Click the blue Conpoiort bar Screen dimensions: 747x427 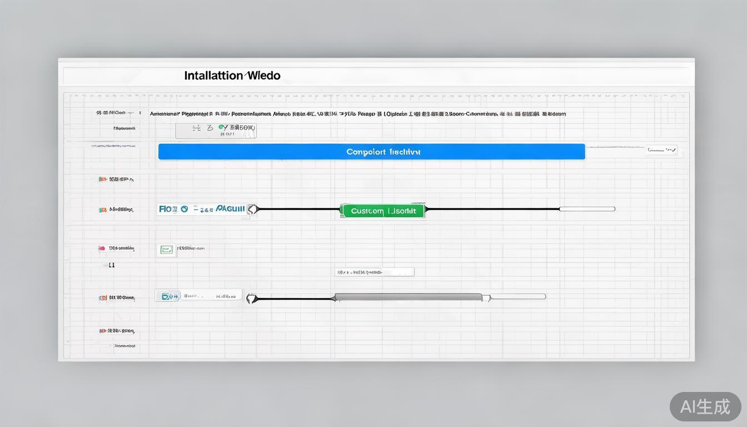coord(371,152)
